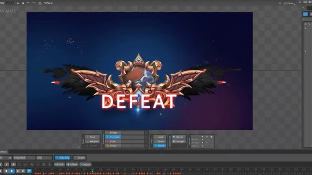Toggle the Adjust button in dopesheet
This screenshot has width=312, height=175.
pyautogui.click(x=86, y=164)
